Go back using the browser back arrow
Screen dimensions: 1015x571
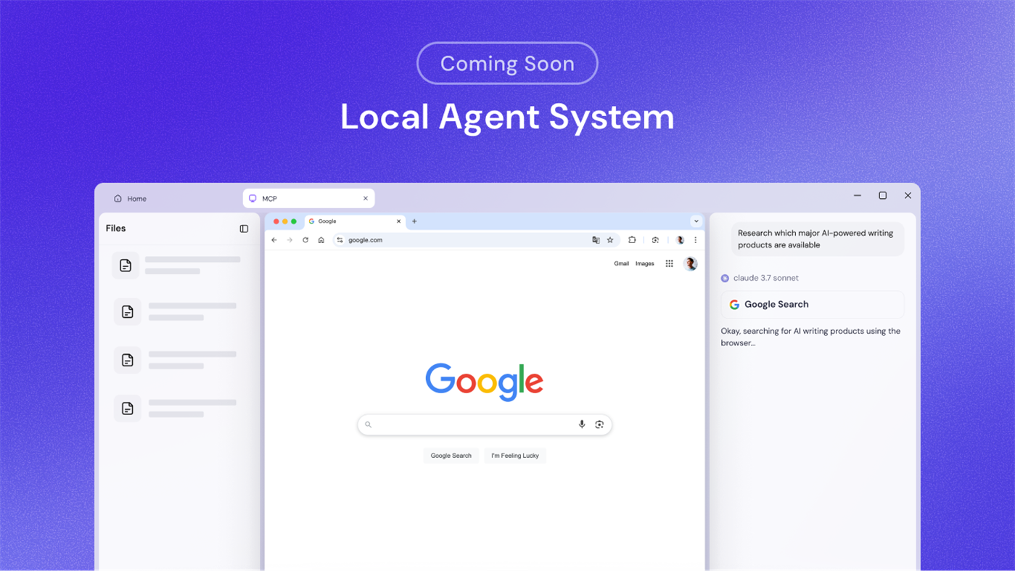tap(274, 240)
